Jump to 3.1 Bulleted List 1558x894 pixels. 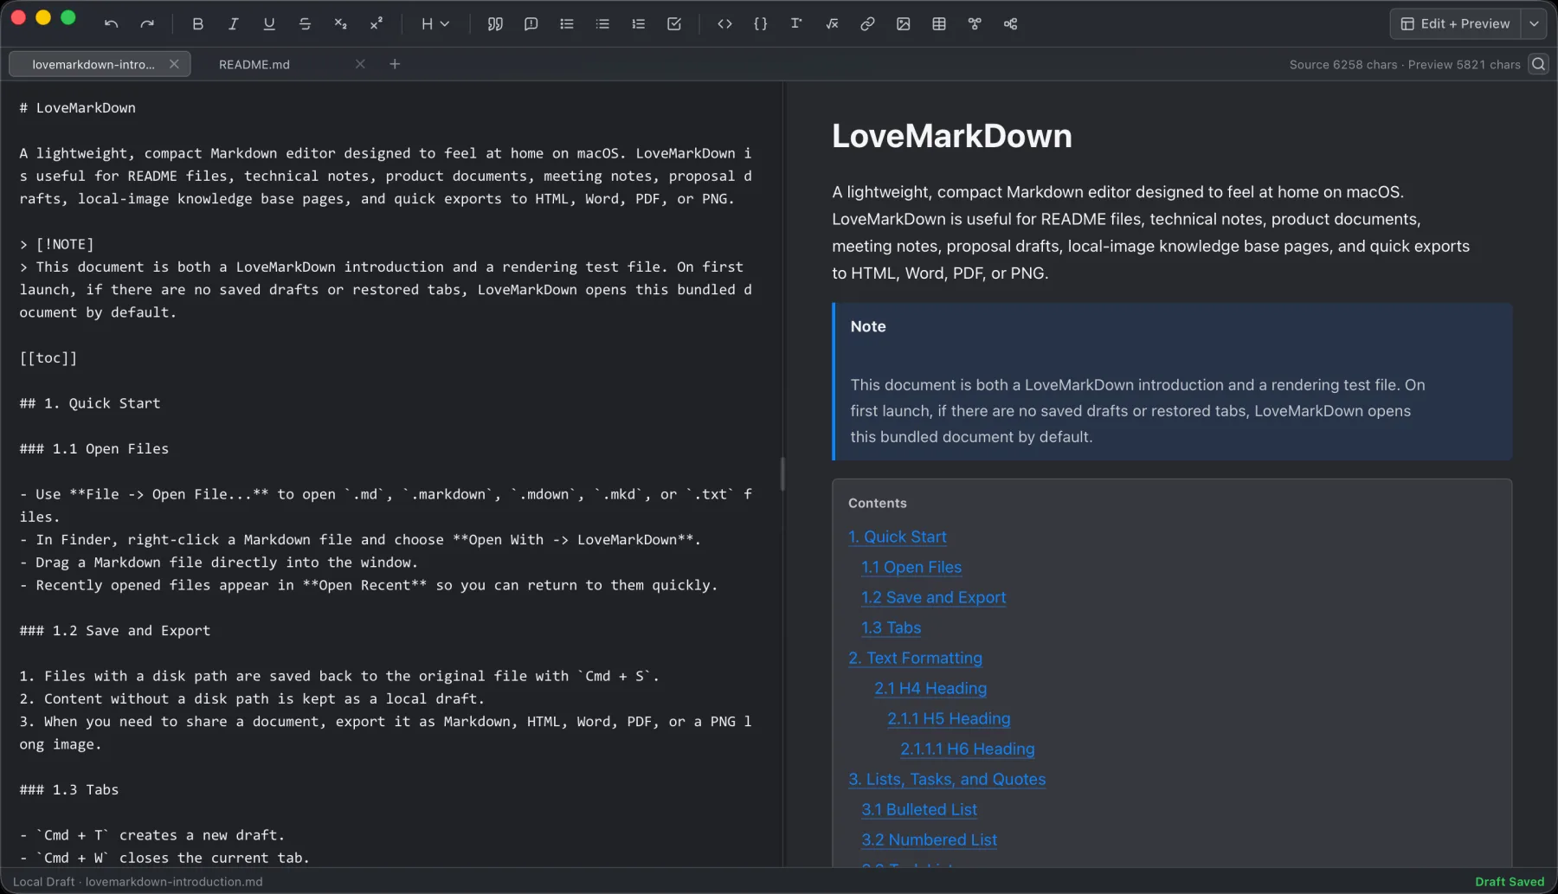(x=919, y=809)
